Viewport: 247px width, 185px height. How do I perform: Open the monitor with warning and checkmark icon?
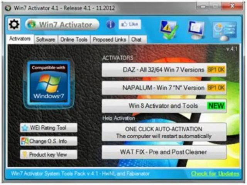click(x=169, y=30)
